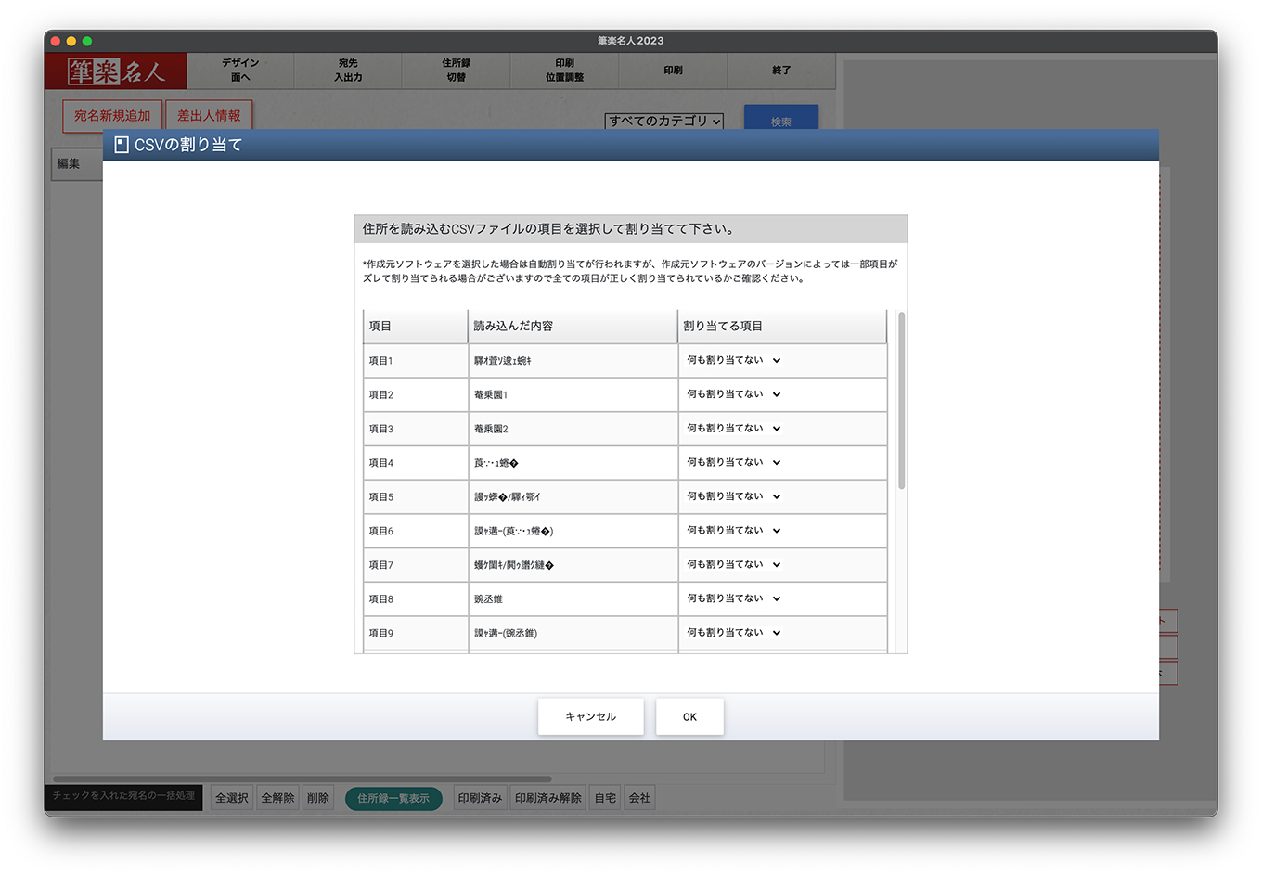Screen dimensions: 1262x875
Task: Click the 項目9 row label
Action: click(381, 634)
